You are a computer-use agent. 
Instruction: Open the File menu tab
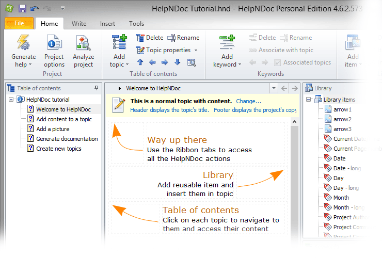coord(19,23)
